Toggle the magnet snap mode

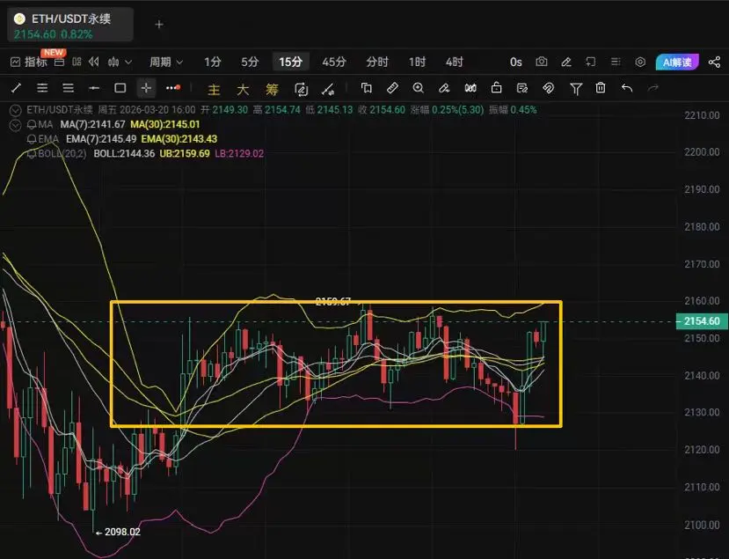[549, 88]
